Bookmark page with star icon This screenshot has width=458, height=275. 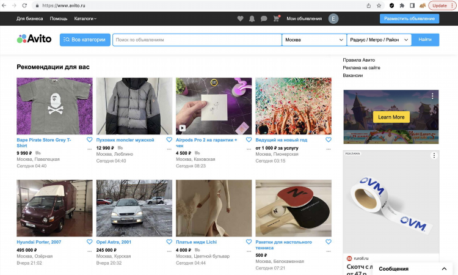379,5
